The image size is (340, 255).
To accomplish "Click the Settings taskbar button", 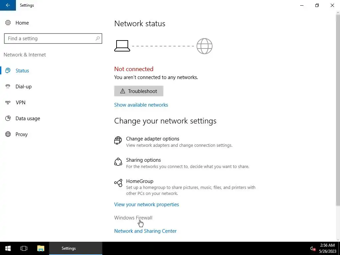I will click(76, 248).
